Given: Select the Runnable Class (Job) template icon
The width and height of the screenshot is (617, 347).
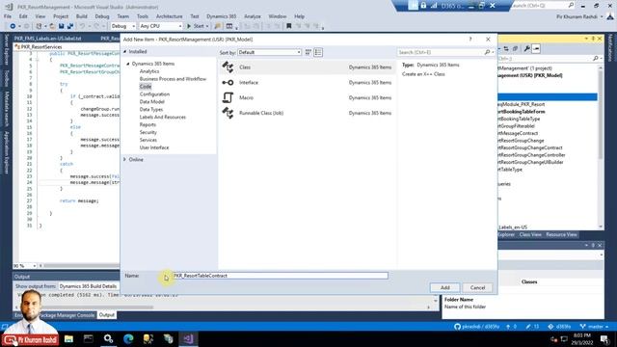Looking at the screenshot, I should (228, 113).
